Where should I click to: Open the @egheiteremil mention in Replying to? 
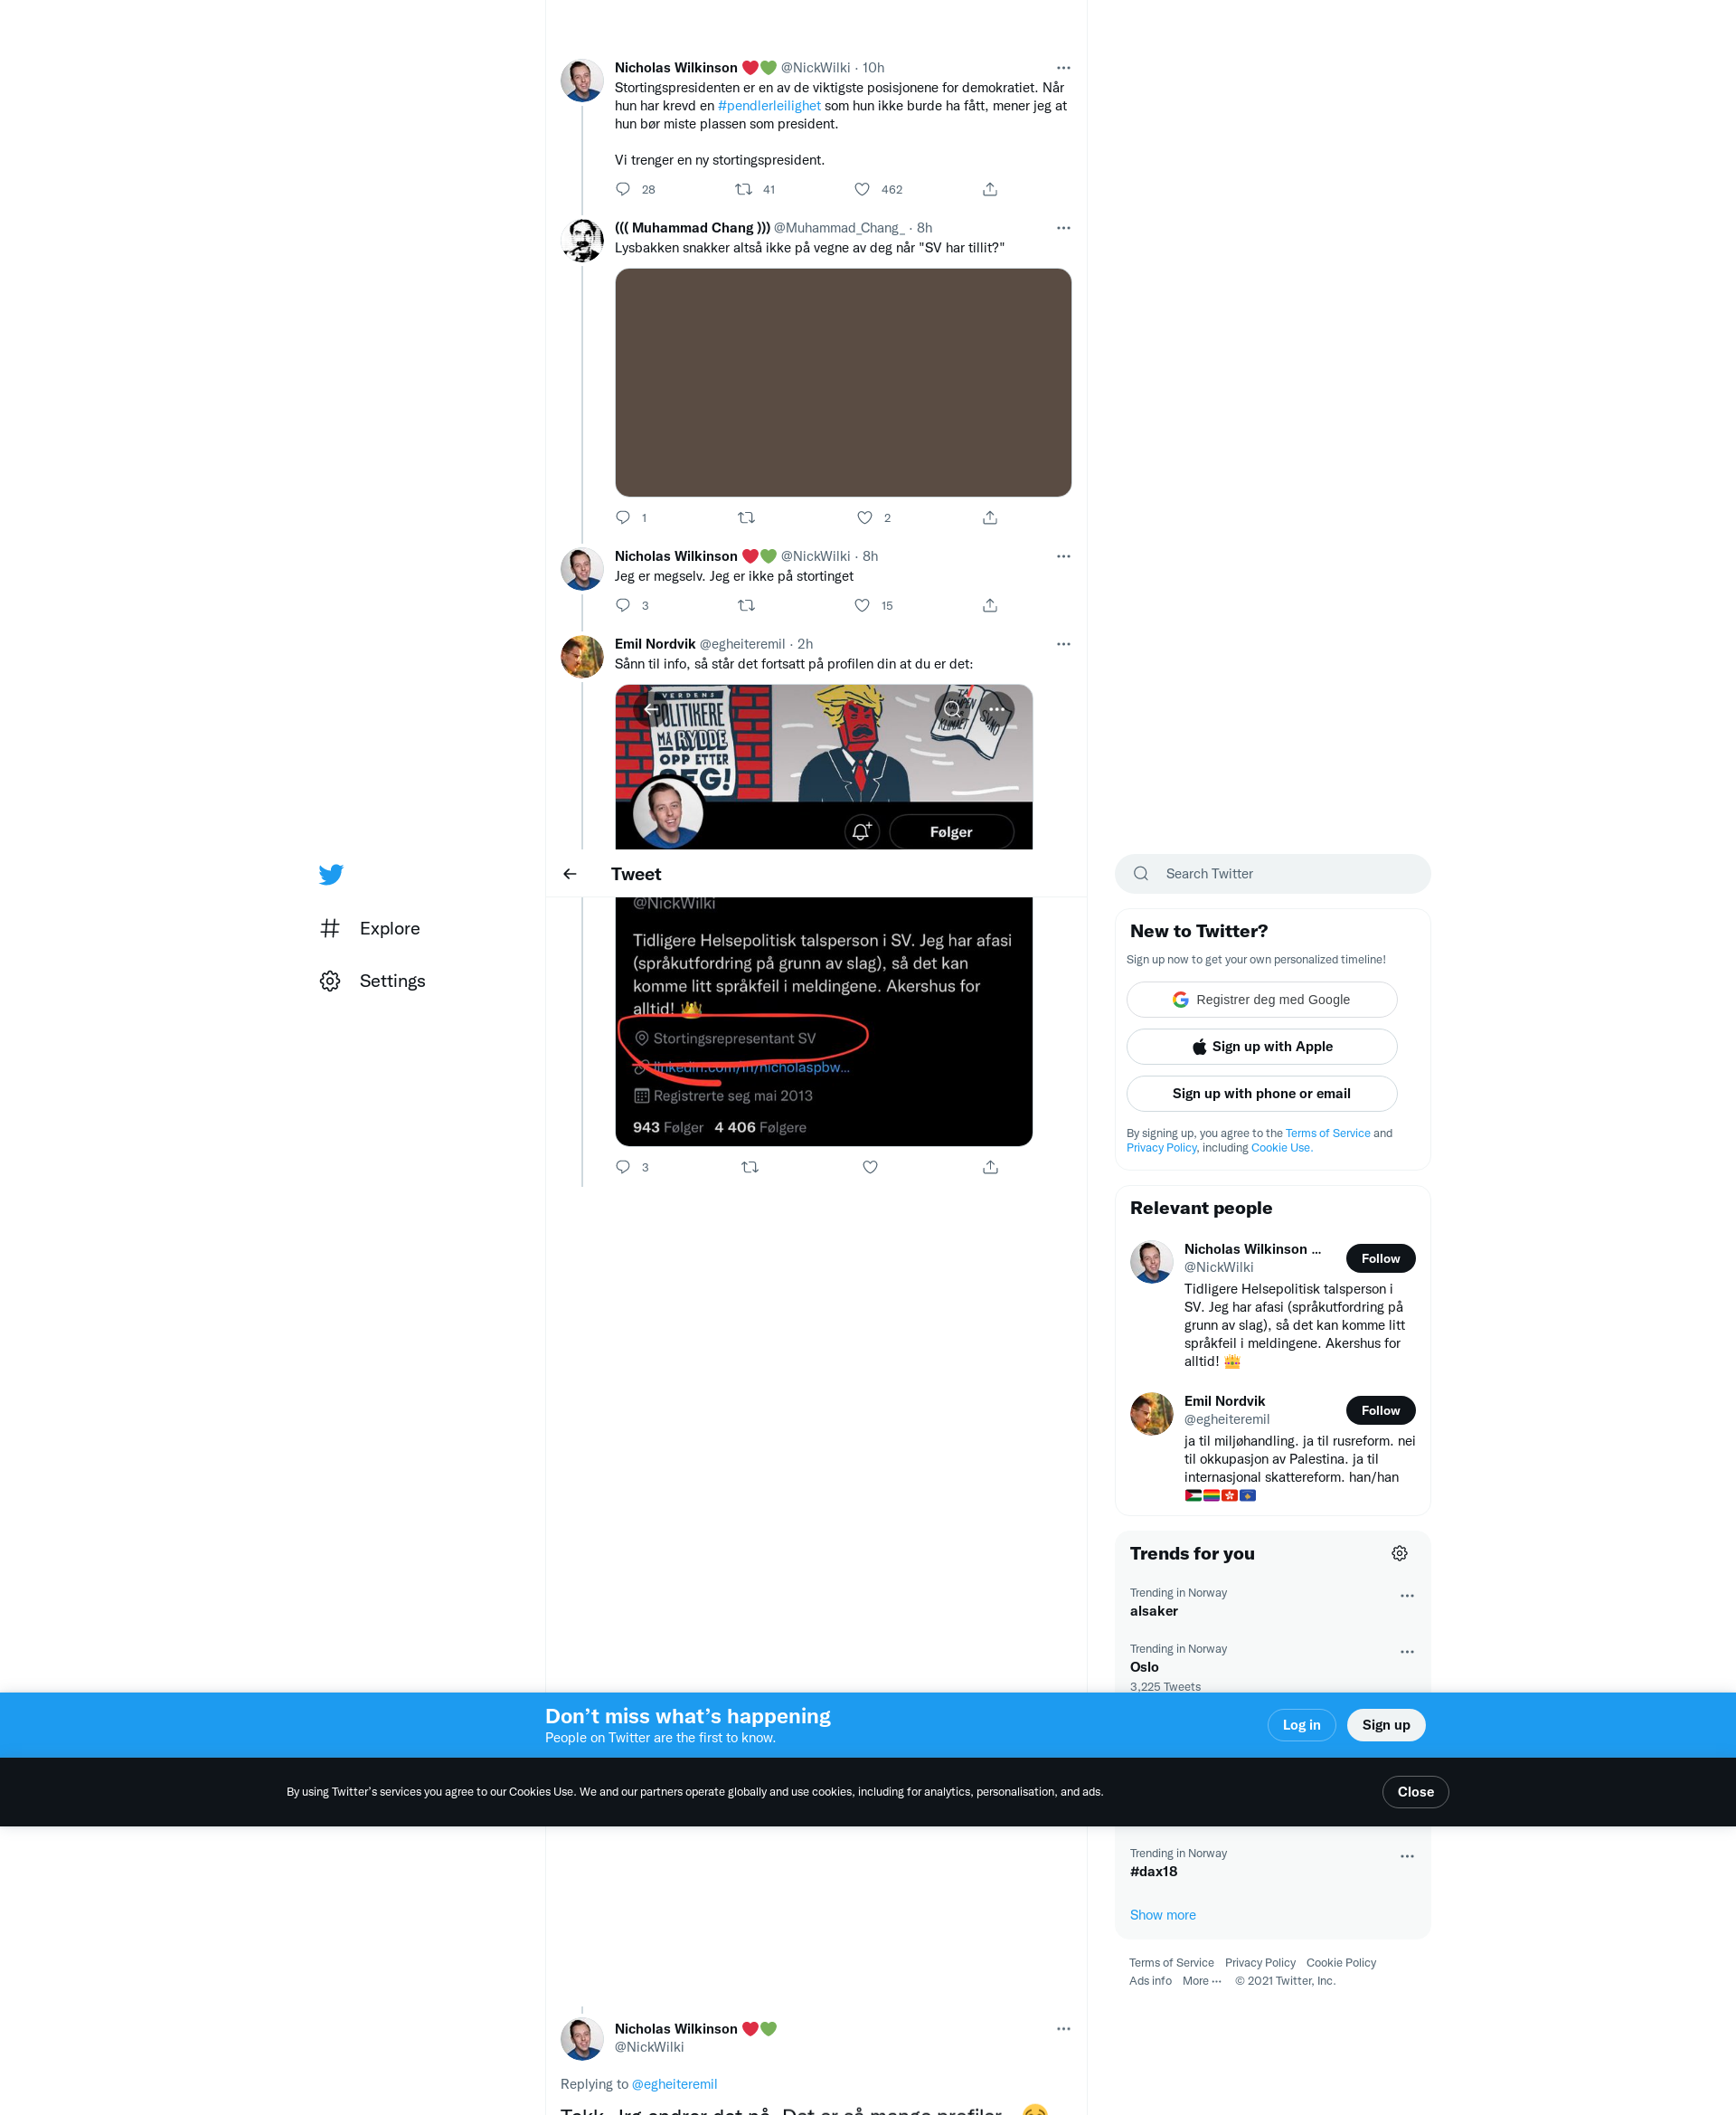(674, 2084)
